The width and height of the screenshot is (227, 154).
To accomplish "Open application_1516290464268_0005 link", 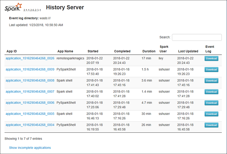I will pyautogui.click(x=30, y=114).
